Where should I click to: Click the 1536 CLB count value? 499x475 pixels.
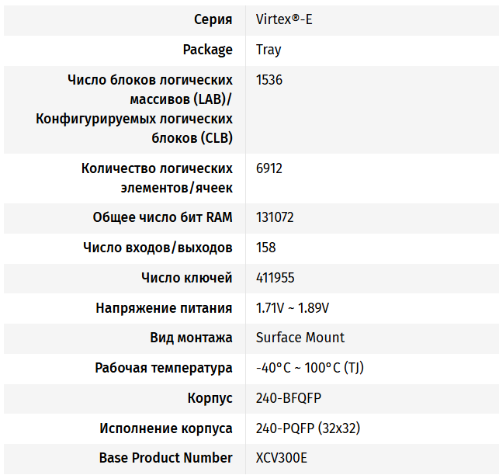click(x=271, y=80)
